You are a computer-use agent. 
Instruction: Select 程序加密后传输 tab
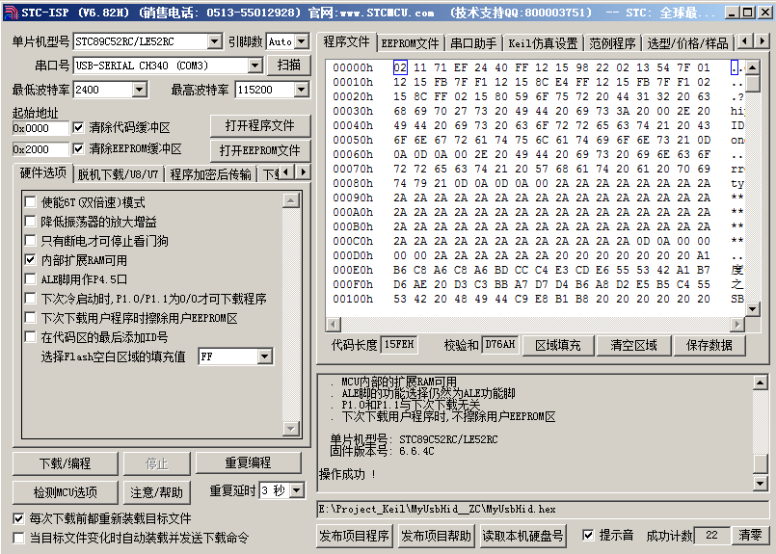[211, 174]
